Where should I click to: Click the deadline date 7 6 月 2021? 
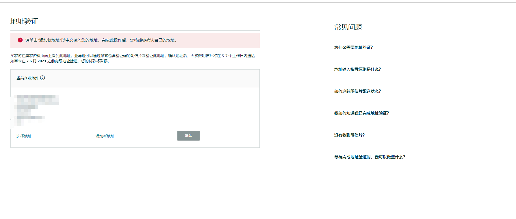click(x=36, y=61)
